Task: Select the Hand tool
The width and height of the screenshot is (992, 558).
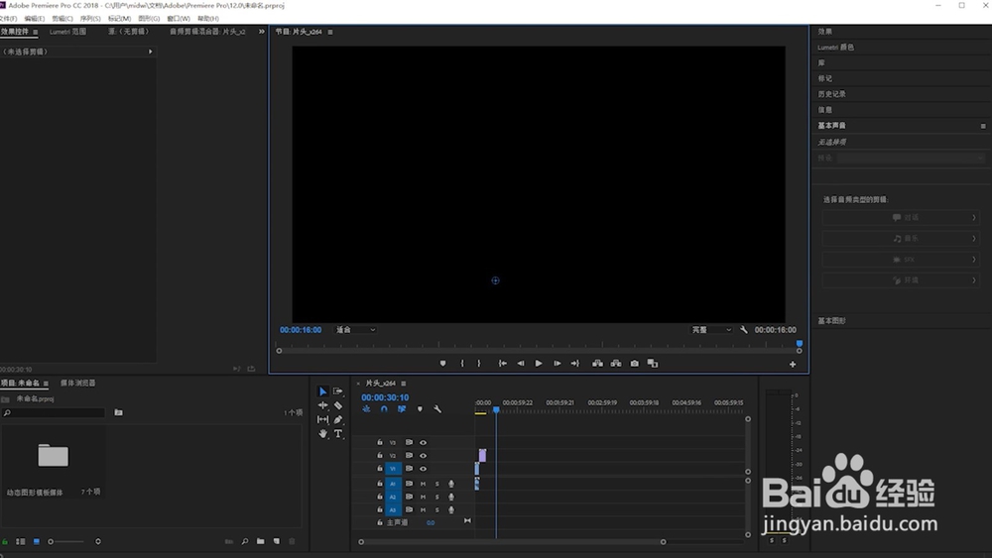Action: point(322,433)
